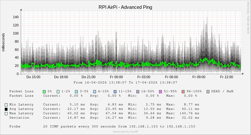
Task: Click the Min Latency legend box
Action: 6,105
